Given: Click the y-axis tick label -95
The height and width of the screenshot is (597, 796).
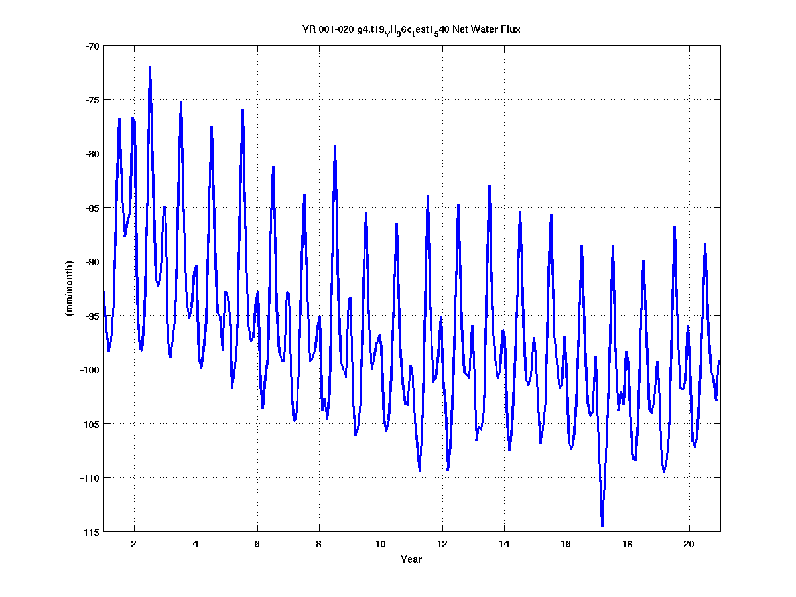Looking at the screenshot, I should pyautogui.click(x=92, y=316).
